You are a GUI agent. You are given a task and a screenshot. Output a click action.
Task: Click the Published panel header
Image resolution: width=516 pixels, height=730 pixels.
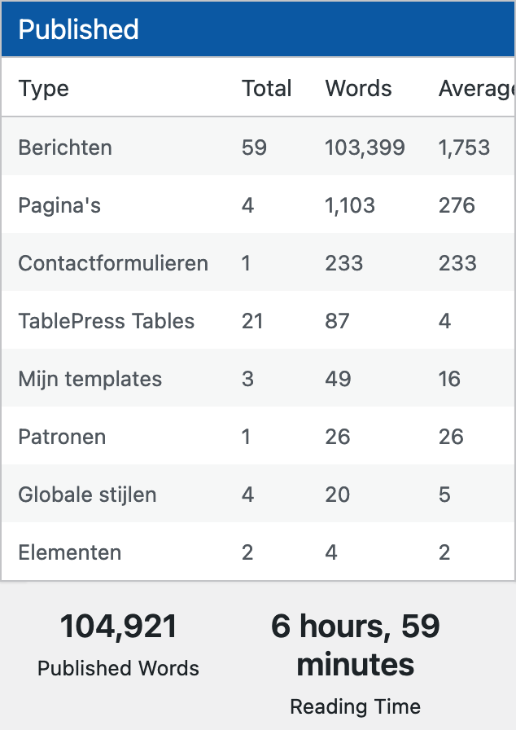(259, 29)
